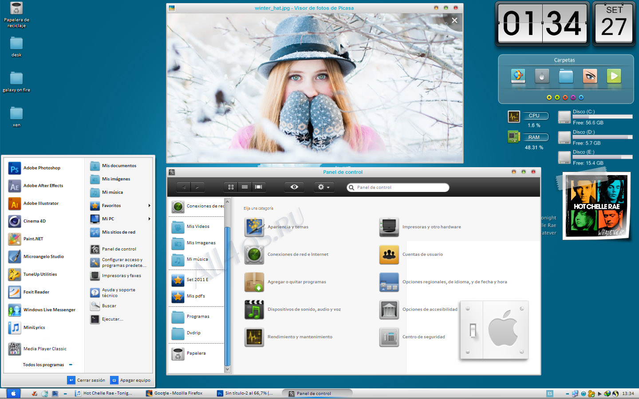Click the green play icon in Carpetas widget

point(614,76)
